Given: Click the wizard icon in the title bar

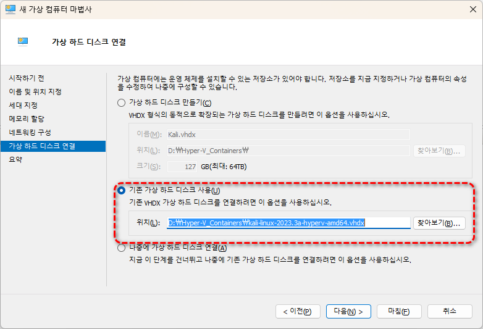Looking at the screenshot, I should (10, 9).
